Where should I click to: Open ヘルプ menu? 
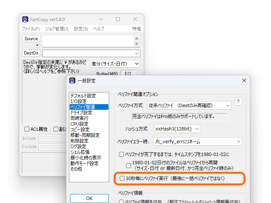[99, 29]
